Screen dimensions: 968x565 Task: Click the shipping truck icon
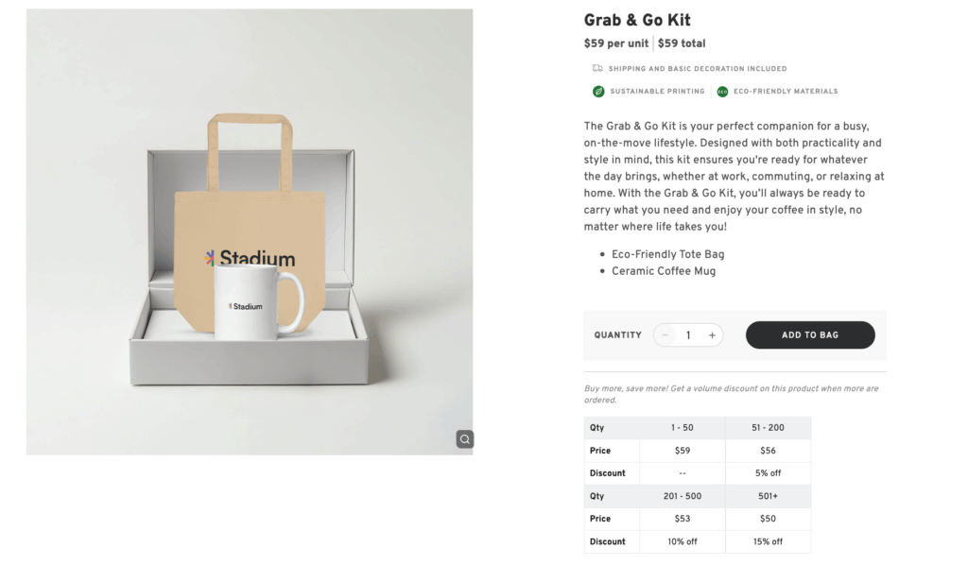596,68
